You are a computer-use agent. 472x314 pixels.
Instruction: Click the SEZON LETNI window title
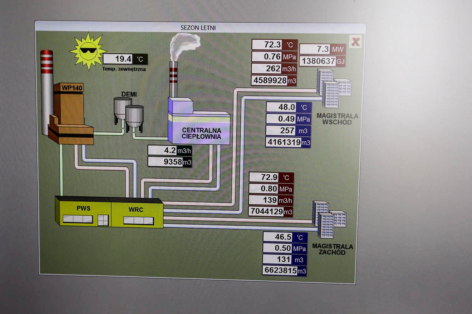(x=198, y=28)
